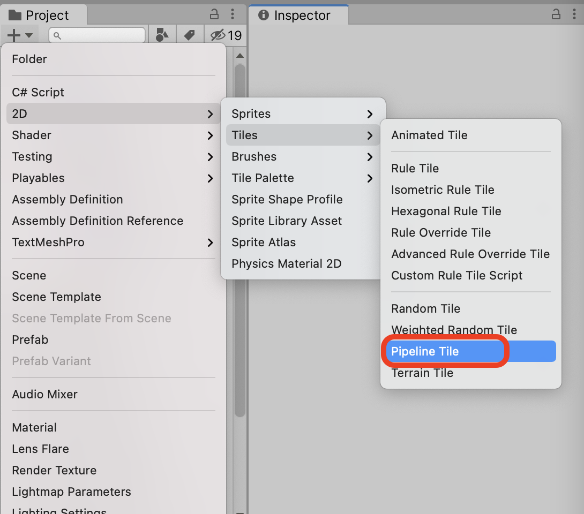Create a Physics Material 2D

303,263
